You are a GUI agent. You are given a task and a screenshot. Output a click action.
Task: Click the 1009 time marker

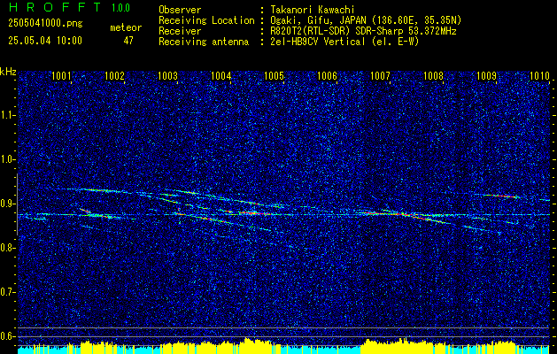487,76
